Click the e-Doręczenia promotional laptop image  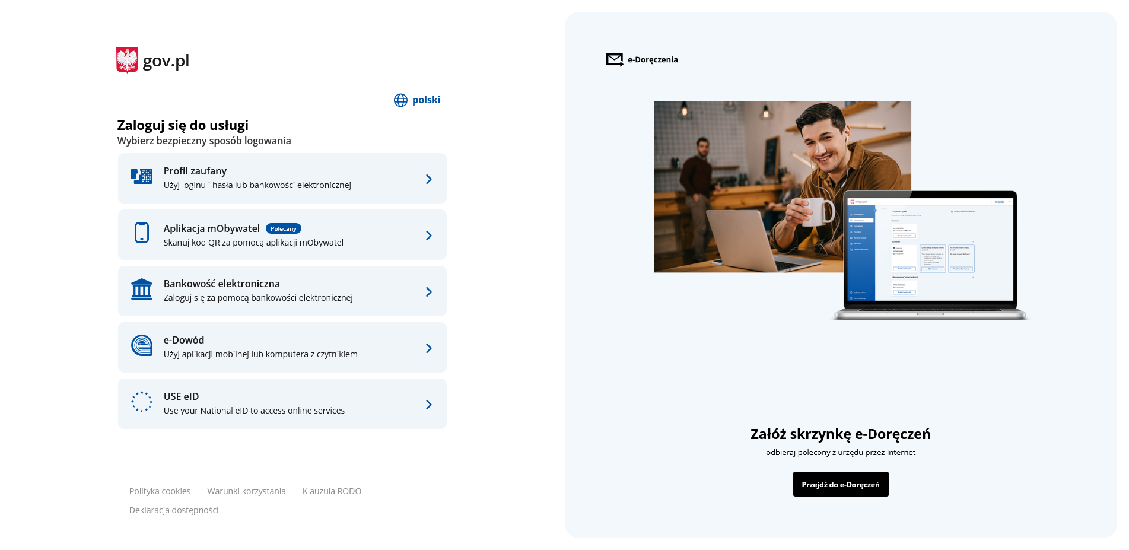[x=841, y=211]
